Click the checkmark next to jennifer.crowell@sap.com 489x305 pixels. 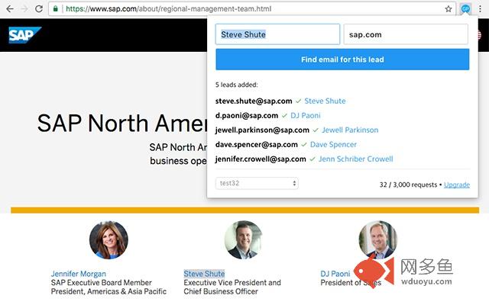313,159
